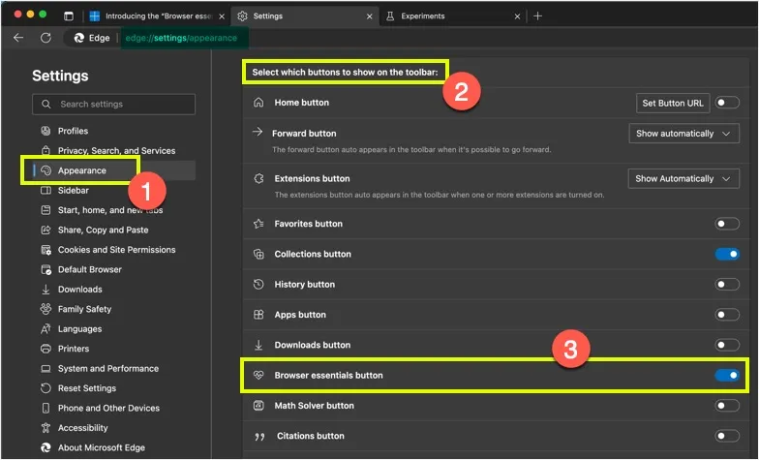The image size is (759, 460).
Task: Click the Sidebar settings icon
Action: point(46,190)
